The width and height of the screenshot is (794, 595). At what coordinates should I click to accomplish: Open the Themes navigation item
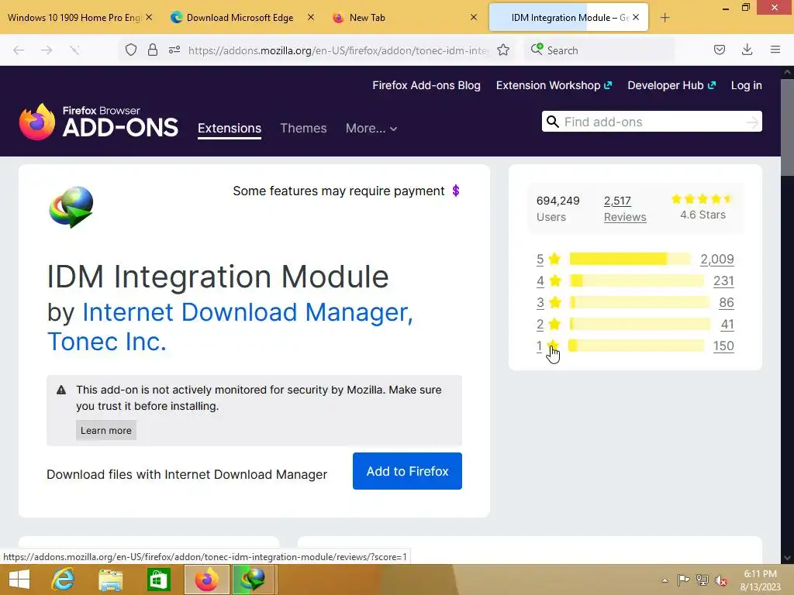[x=303, y=129]
